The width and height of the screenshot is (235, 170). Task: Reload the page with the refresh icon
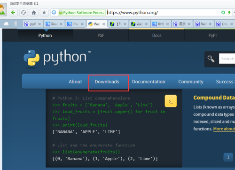click(23, 12)
